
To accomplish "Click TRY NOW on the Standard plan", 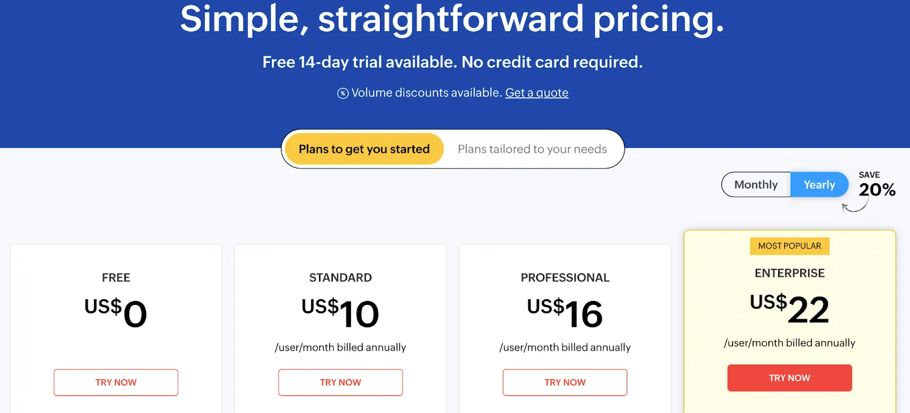I will click(340, 382).
